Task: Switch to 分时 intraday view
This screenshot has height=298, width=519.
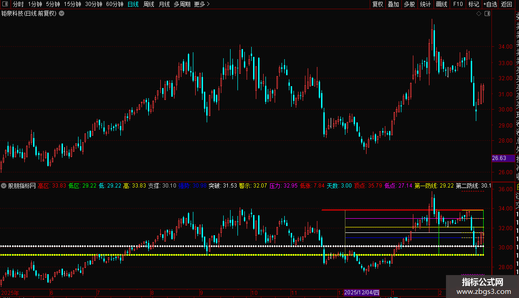Action: (x=18, y=4)
